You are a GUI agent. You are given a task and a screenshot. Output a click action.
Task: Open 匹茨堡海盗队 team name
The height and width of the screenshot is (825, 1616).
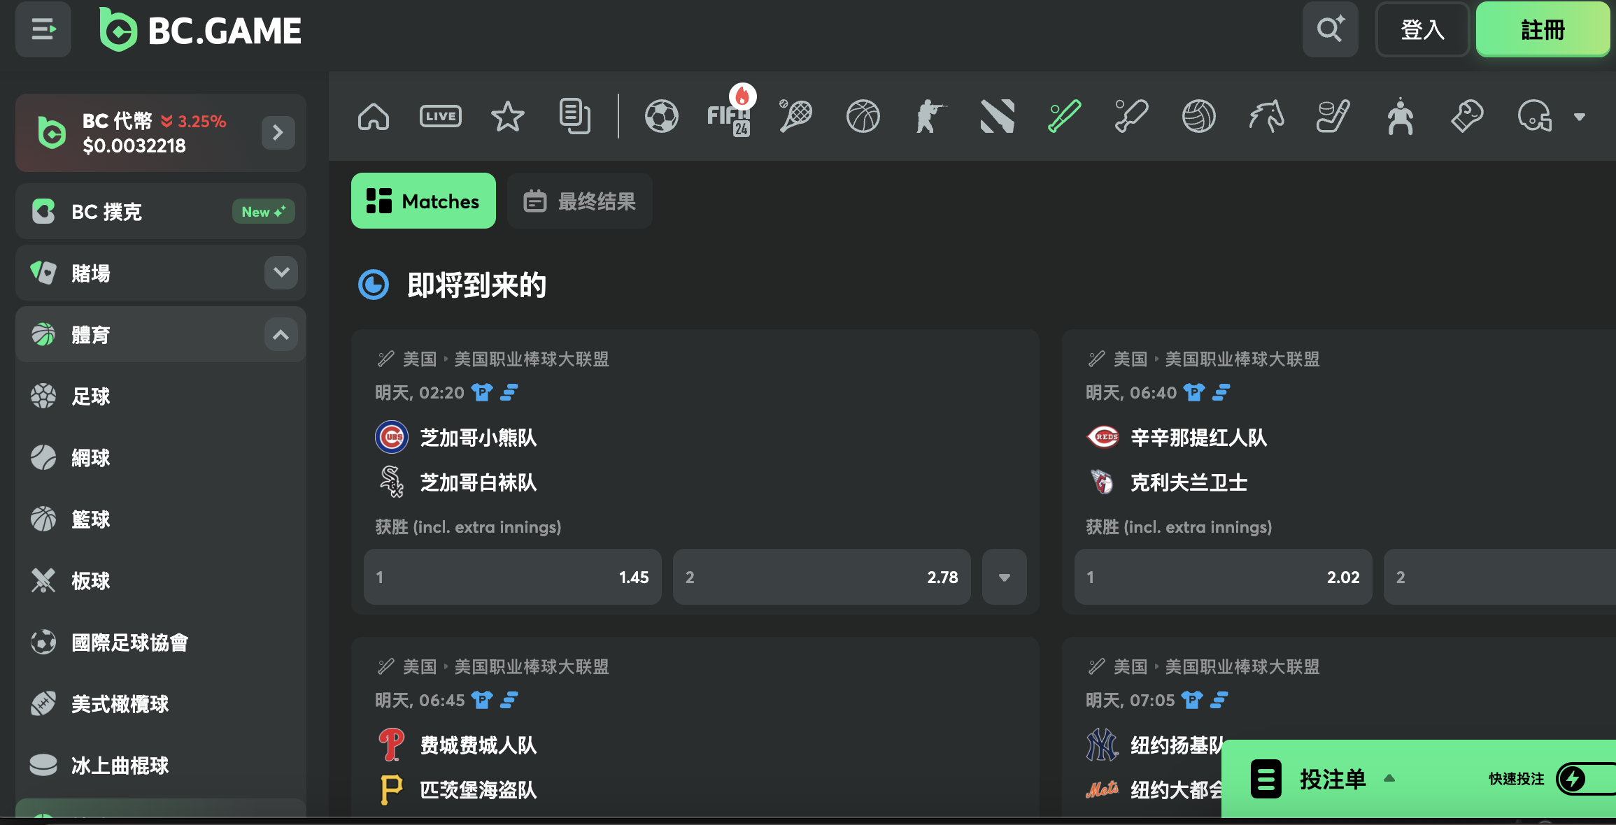(479, 790)
